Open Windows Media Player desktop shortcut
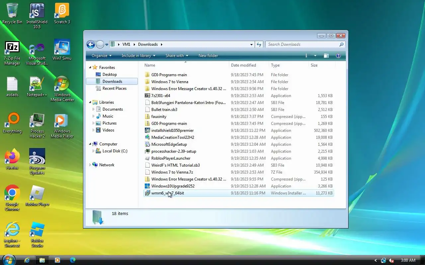The height and width of the screenshot is (265, 425). pos(62,125)
